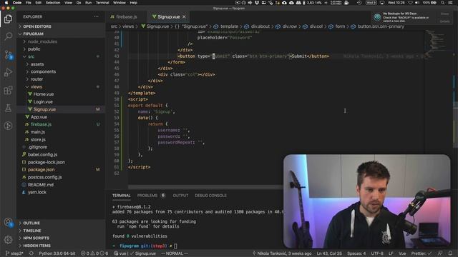Expand the Open Editors section
The image size is (458, 257).
(x=61, y=26)
